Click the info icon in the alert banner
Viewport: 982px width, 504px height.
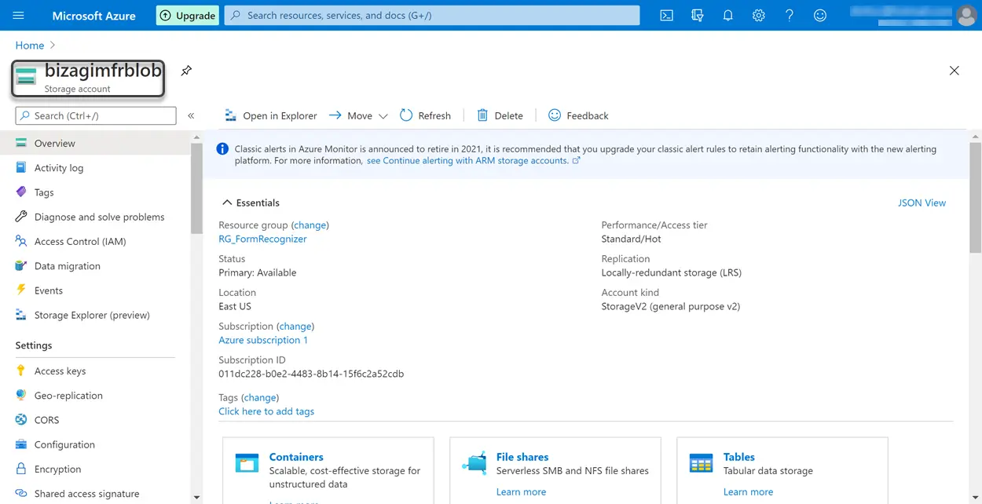tap(222, 149)
